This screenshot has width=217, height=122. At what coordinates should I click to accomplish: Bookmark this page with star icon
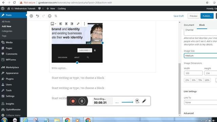coord(207,3)
